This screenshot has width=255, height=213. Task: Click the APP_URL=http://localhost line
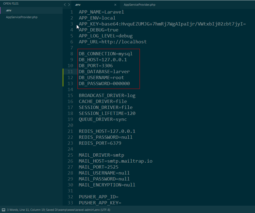pyautogui.click(x=113, y=42)
